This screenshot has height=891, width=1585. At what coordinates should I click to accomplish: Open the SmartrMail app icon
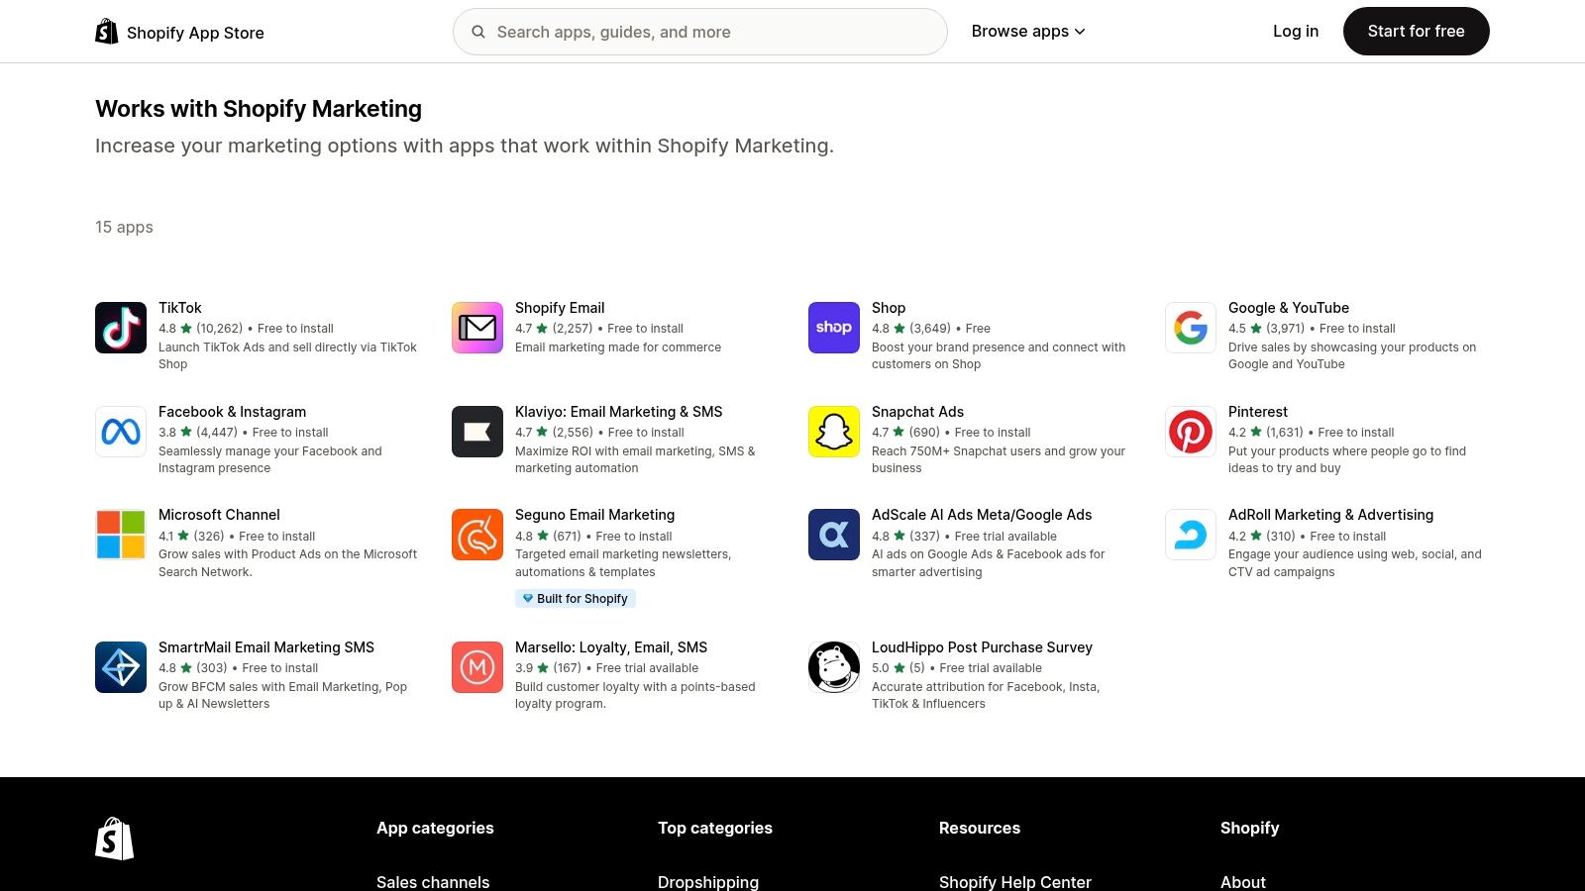pos(121,667)
